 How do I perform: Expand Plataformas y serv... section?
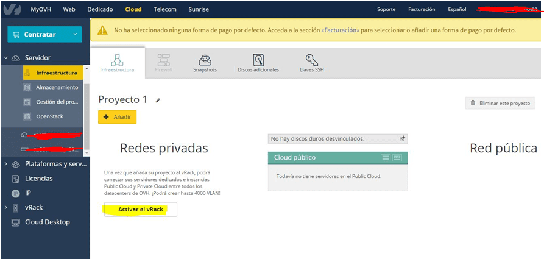point(6,164)
